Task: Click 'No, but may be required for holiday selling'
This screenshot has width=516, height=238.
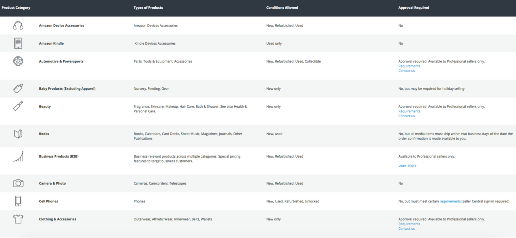Action: pyautogui.click(x=431, y=89)
